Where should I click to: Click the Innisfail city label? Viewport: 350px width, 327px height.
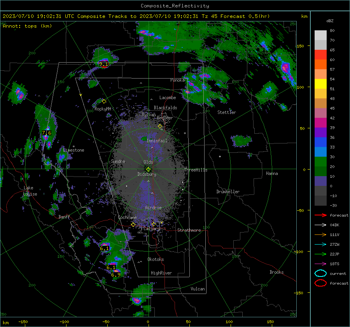click(157, 141)
